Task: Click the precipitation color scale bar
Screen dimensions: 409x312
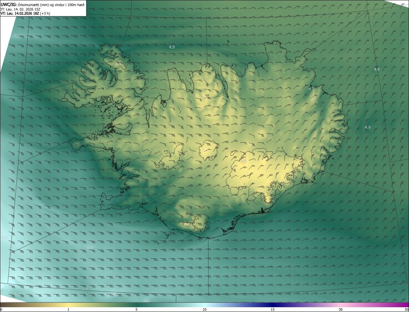Action: point(204,305)
